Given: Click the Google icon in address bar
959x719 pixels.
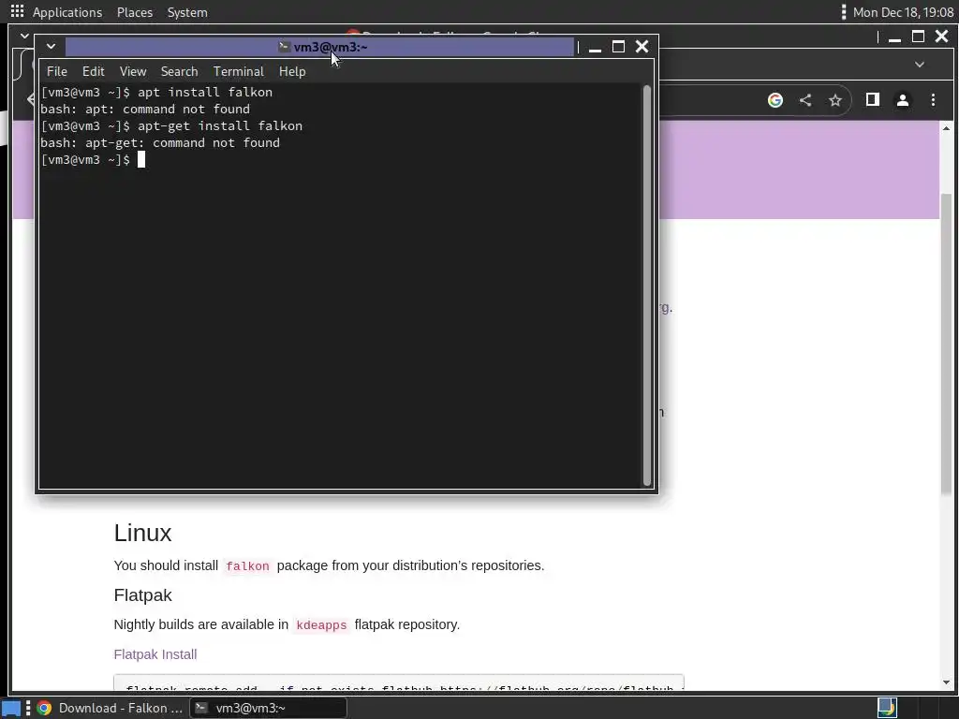Looking at the screenshot, I should pyautogui.click(x=775, y=100).
